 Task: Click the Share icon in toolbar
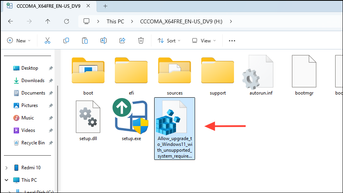pos(122,40)
